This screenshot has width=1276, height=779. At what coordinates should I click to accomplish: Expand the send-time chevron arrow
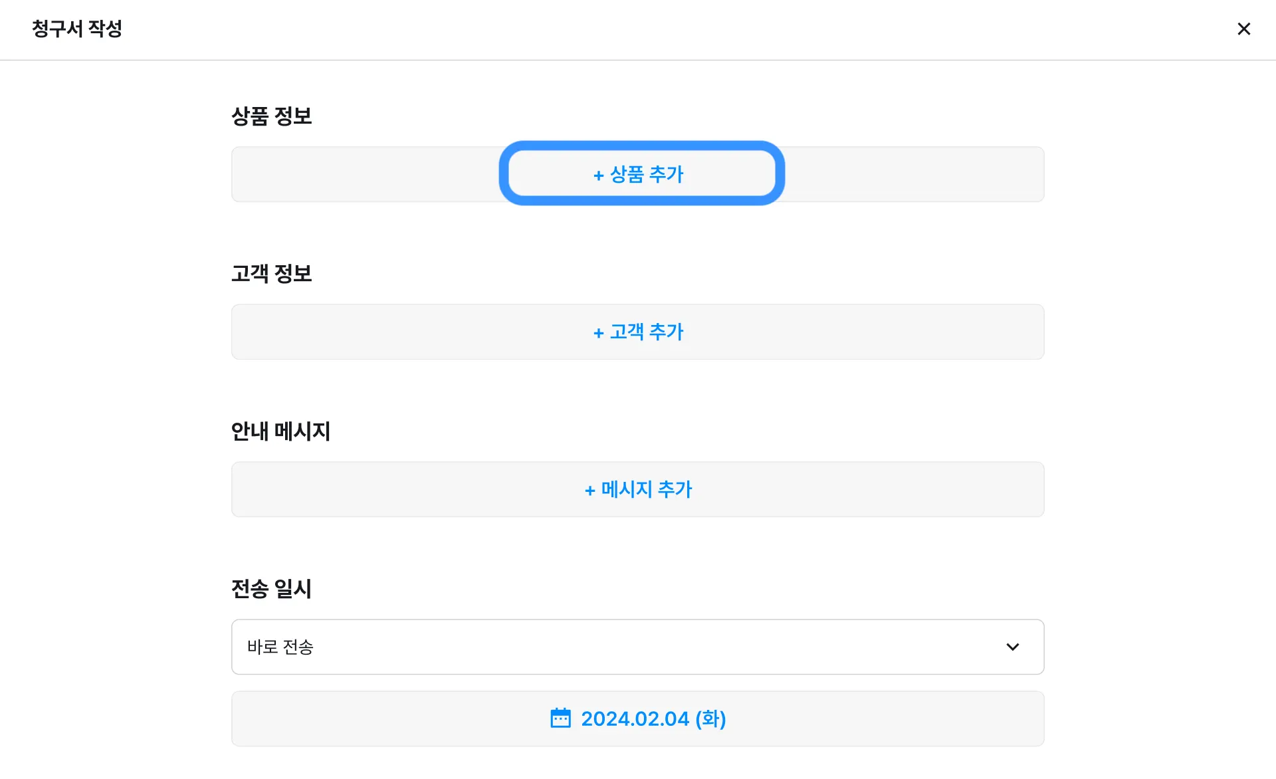[1012, 647]
